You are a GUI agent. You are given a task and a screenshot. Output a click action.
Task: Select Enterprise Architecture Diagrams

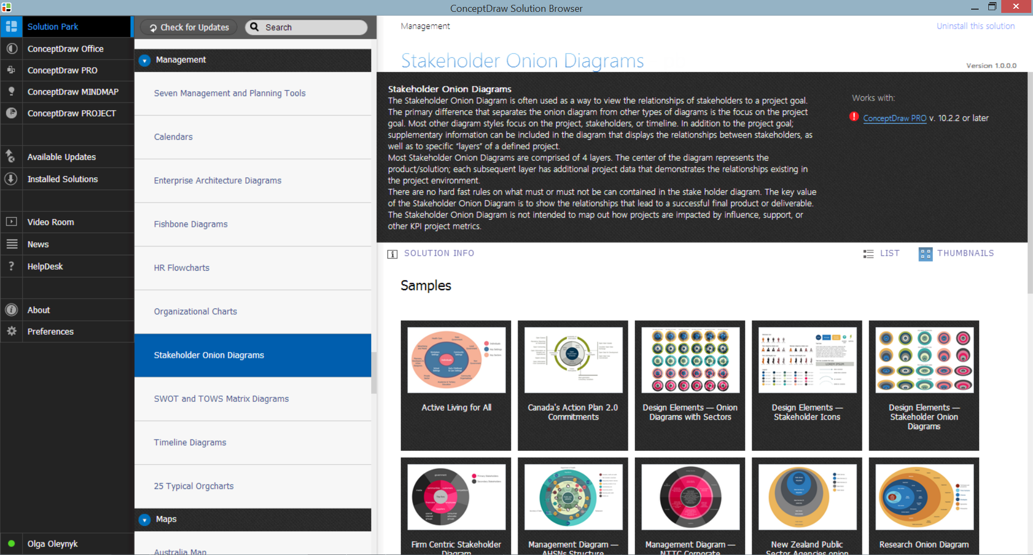pos(253,180)
